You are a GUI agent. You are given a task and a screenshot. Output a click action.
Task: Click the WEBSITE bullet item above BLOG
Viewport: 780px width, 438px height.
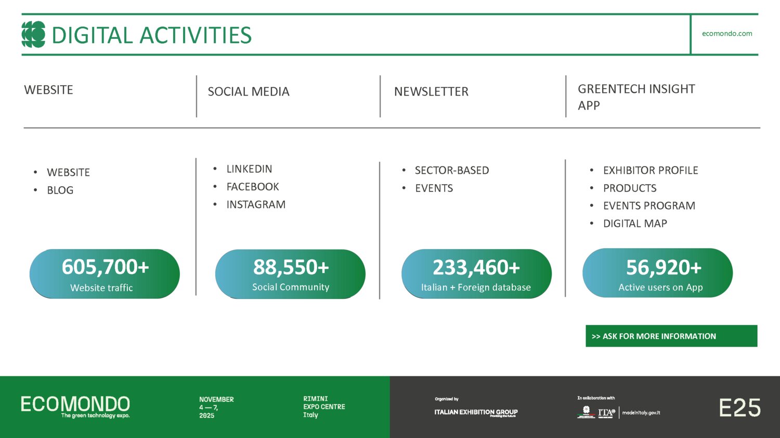pyautogui.click(x=68, y=172)
